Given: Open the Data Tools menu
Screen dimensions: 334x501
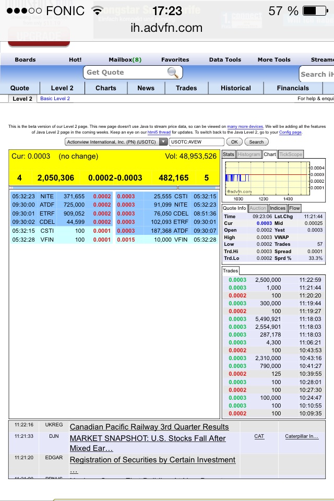Looking at the screenshot, I should pos(225,59).
